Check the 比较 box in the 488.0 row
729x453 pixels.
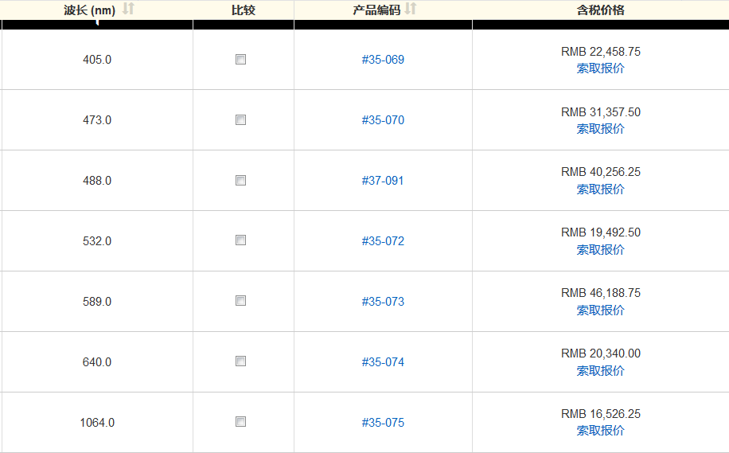[x=240, y=181]
